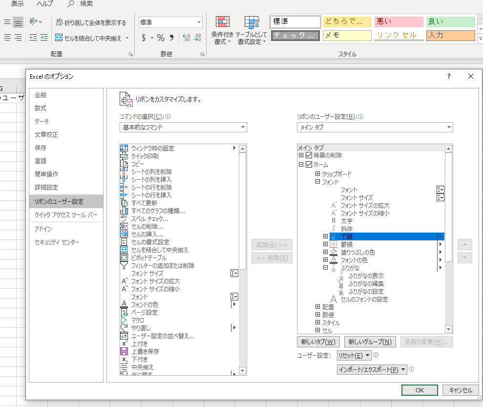Select Spell Check command in list
The image size is (483, 407).
coord(179,219)
